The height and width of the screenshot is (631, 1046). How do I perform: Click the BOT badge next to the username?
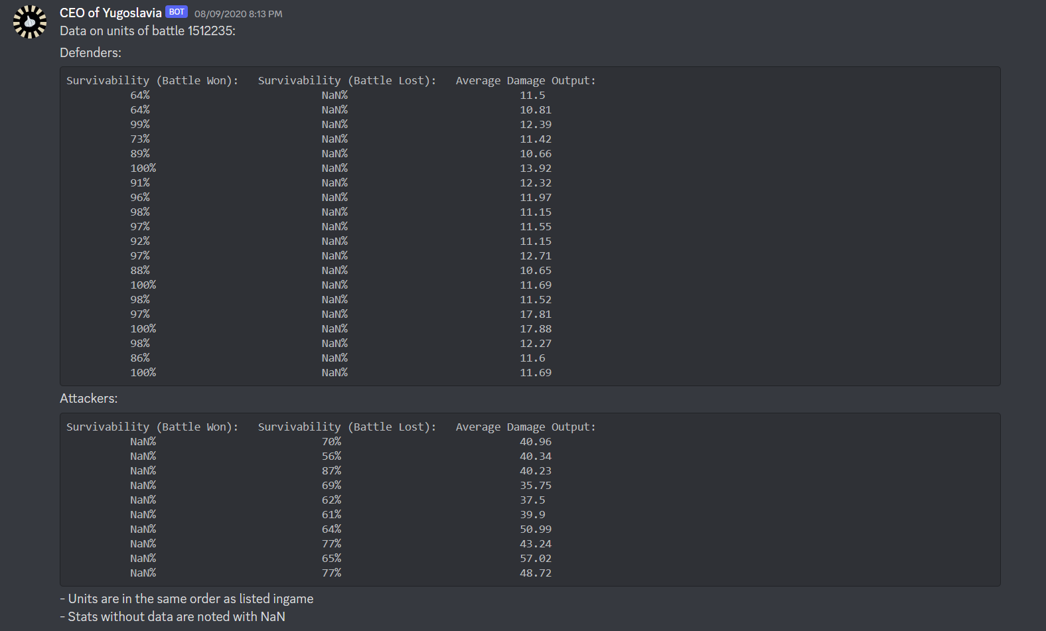click(x=177, y=12)
